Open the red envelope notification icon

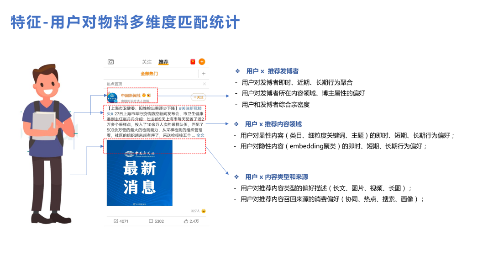click(193, 61)
